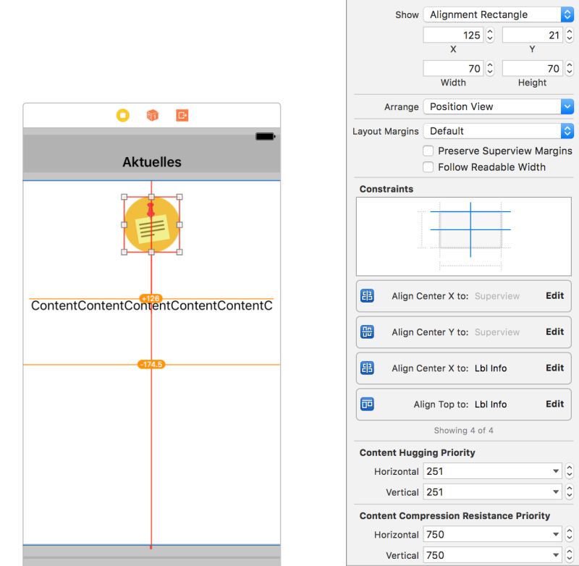Edit the Align Center Y to Superview constraint
Viewport: 579px width, 566px height.
pos(554,332)
